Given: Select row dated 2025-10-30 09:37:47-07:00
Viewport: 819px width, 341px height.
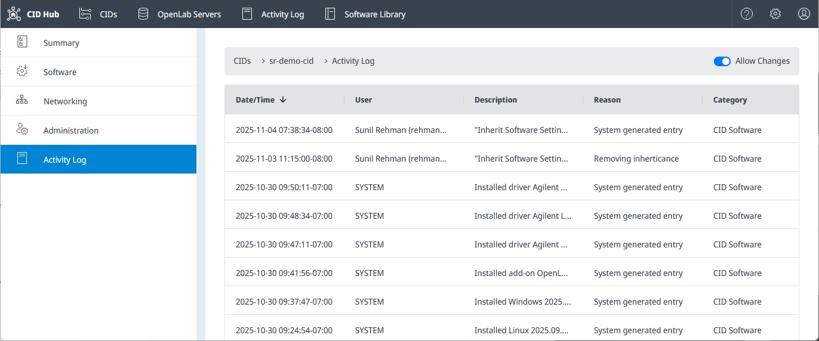Looking at the screenshot, I should (x=512, y=302).
